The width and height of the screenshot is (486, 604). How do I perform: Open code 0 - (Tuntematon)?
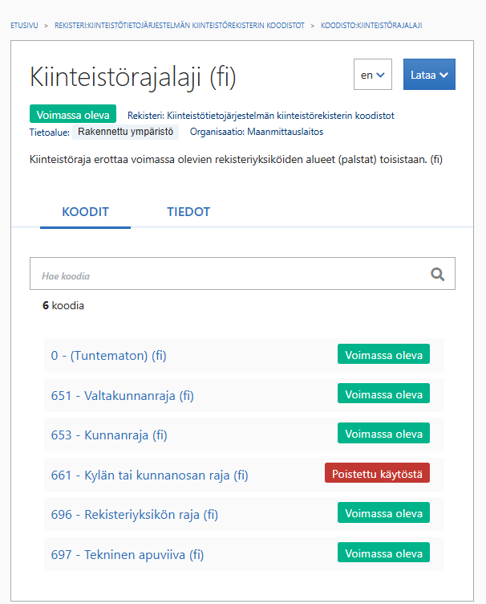pyautogui.click(x=109, y=356)
